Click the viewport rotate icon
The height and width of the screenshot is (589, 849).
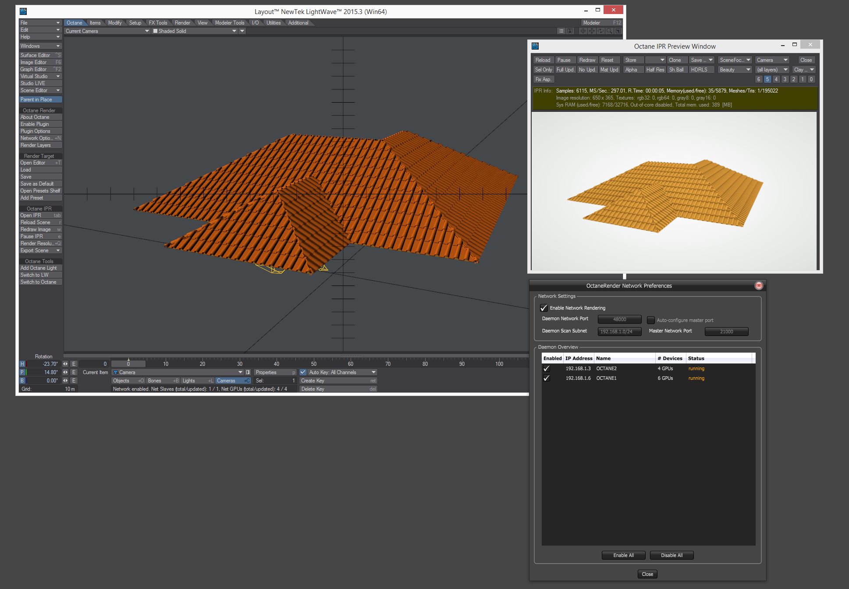click(x=600, y=31)
